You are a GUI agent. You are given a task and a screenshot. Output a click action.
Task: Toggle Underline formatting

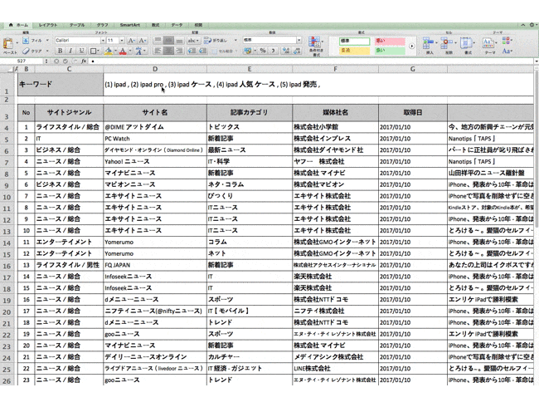[81, 51]
